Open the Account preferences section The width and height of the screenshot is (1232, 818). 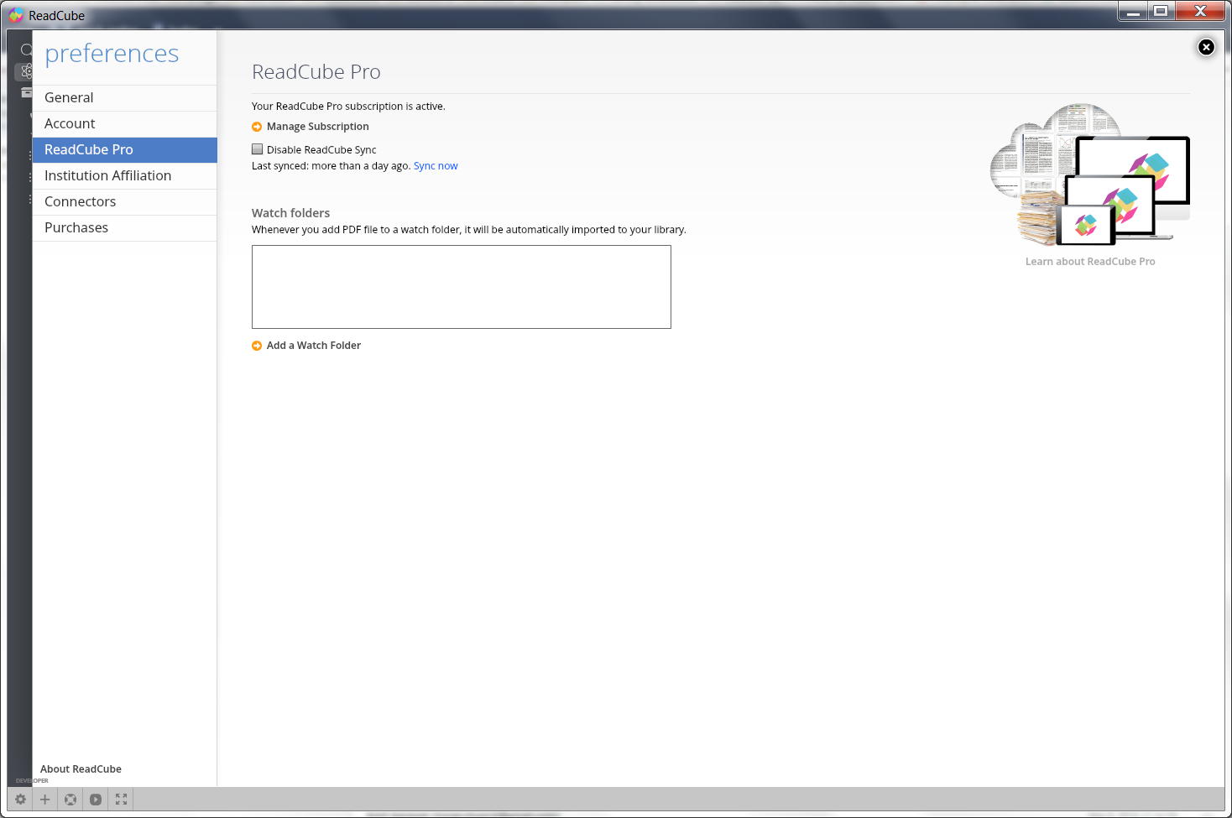124,123
